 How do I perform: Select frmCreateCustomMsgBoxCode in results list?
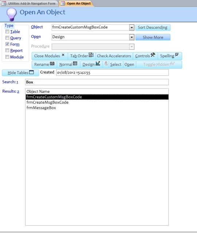[x=97, y=97]
